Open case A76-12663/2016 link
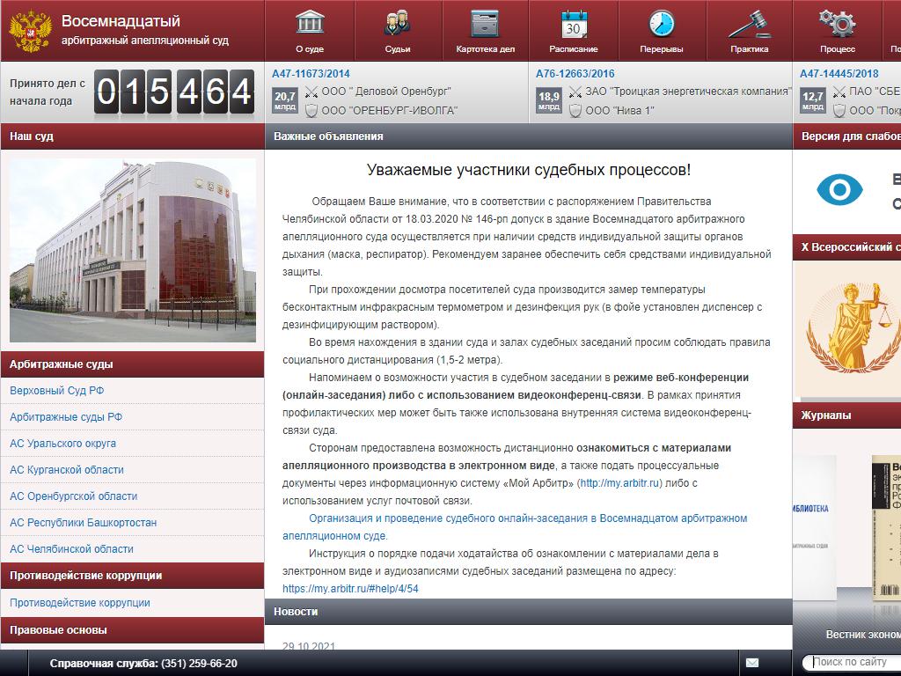The width and height of the screenshot is (901, 676). tap(575, 74)
